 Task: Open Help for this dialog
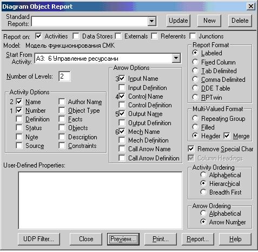pyautogui.click(x=235, y=239)
